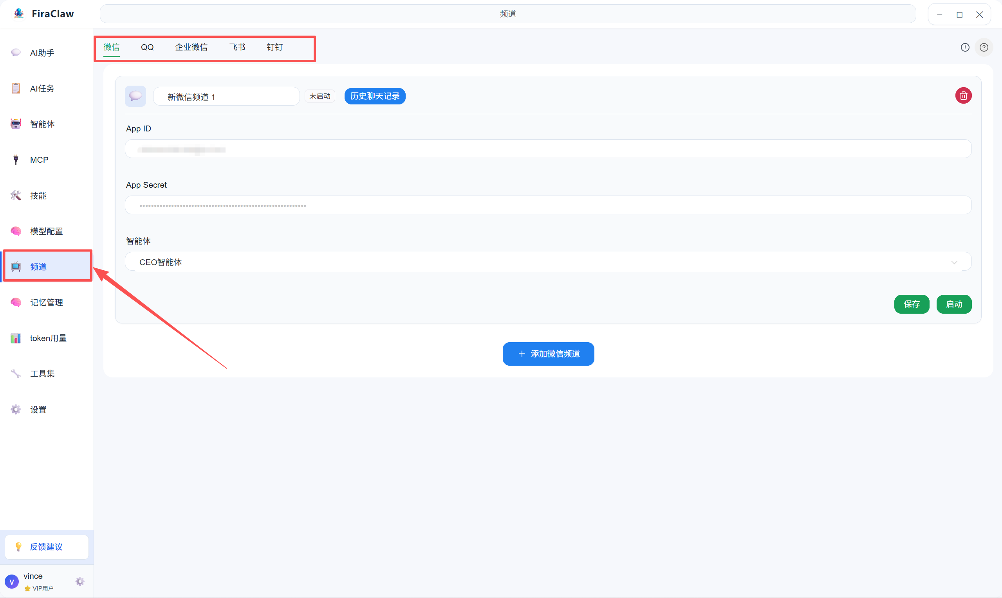This screenshot has width=1002, height=598.
Task: Maximize the FiraClaw window
Action: point(960,14)
